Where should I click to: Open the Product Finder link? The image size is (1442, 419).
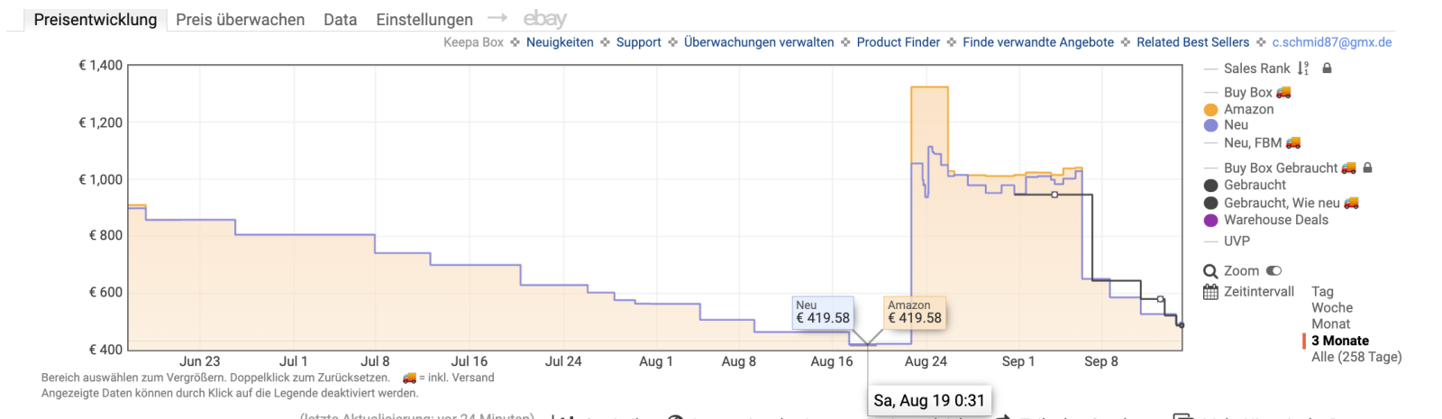[x=898, y=42]
